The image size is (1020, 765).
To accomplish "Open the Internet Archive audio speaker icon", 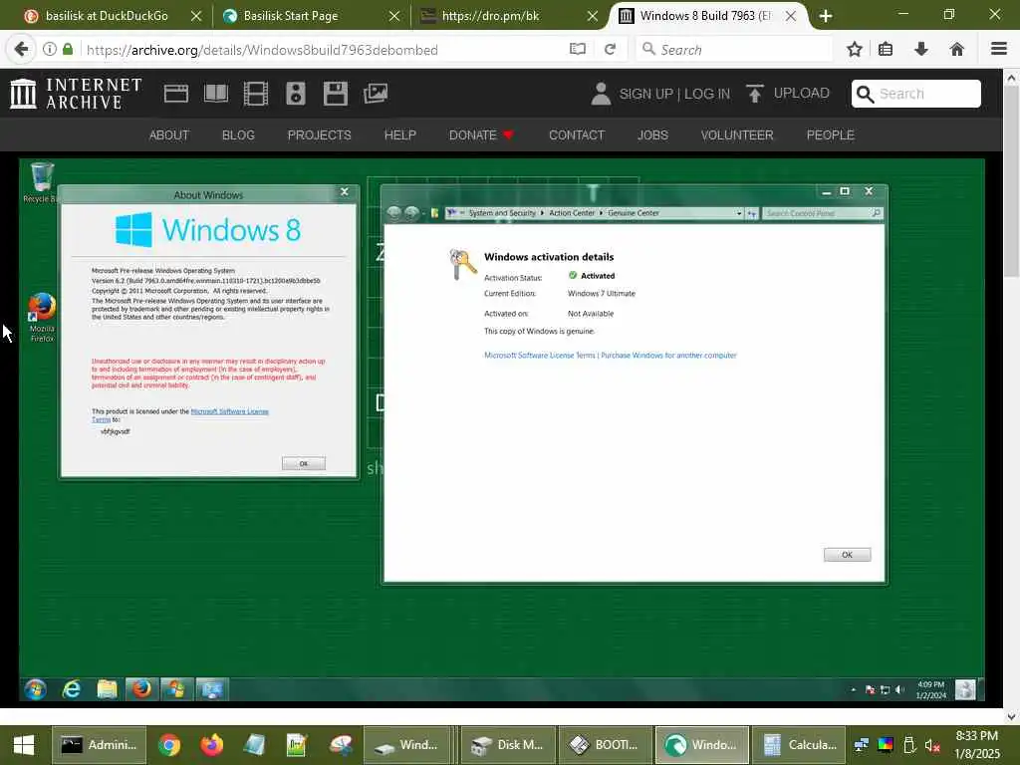I will pos(295,94).
